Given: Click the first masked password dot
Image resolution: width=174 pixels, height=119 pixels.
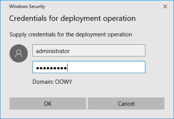Looking at the screenshot, I should (x=37, y=68).
